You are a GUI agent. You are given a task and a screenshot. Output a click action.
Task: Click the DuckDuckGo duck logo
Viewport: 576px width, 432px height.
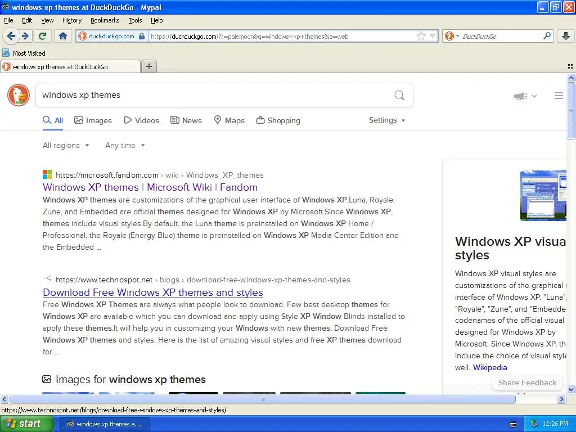pyautogui.click(x=19, y=95)
